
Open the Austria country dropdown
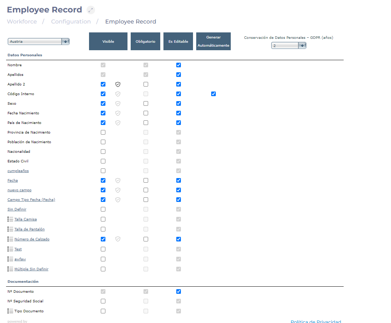coord(38,42)
